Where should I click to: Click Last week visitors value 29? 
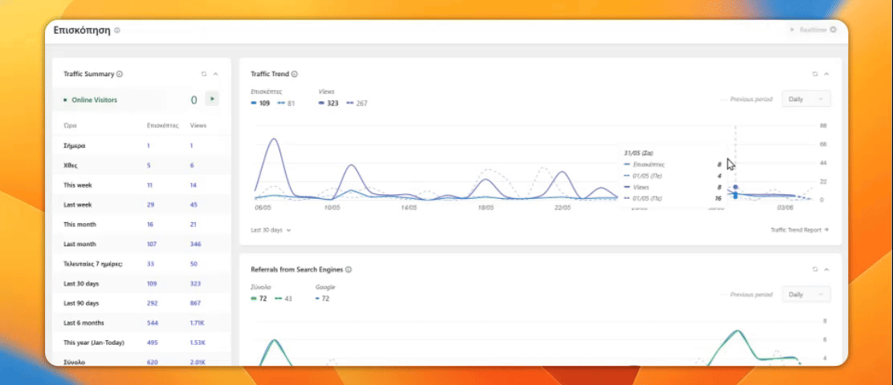[x=150, y=205]
